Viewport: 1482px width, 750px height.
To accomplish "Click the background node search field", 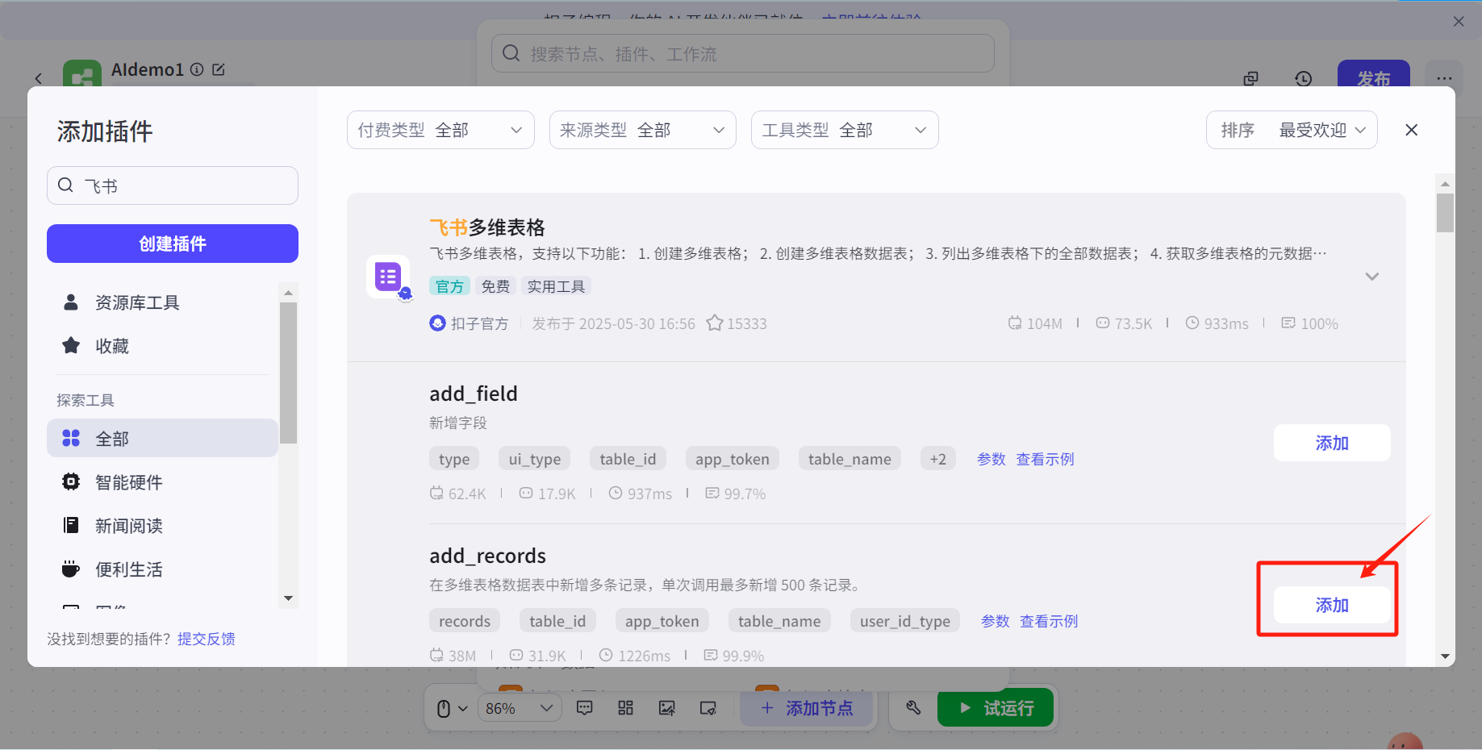I will (742, 53).
